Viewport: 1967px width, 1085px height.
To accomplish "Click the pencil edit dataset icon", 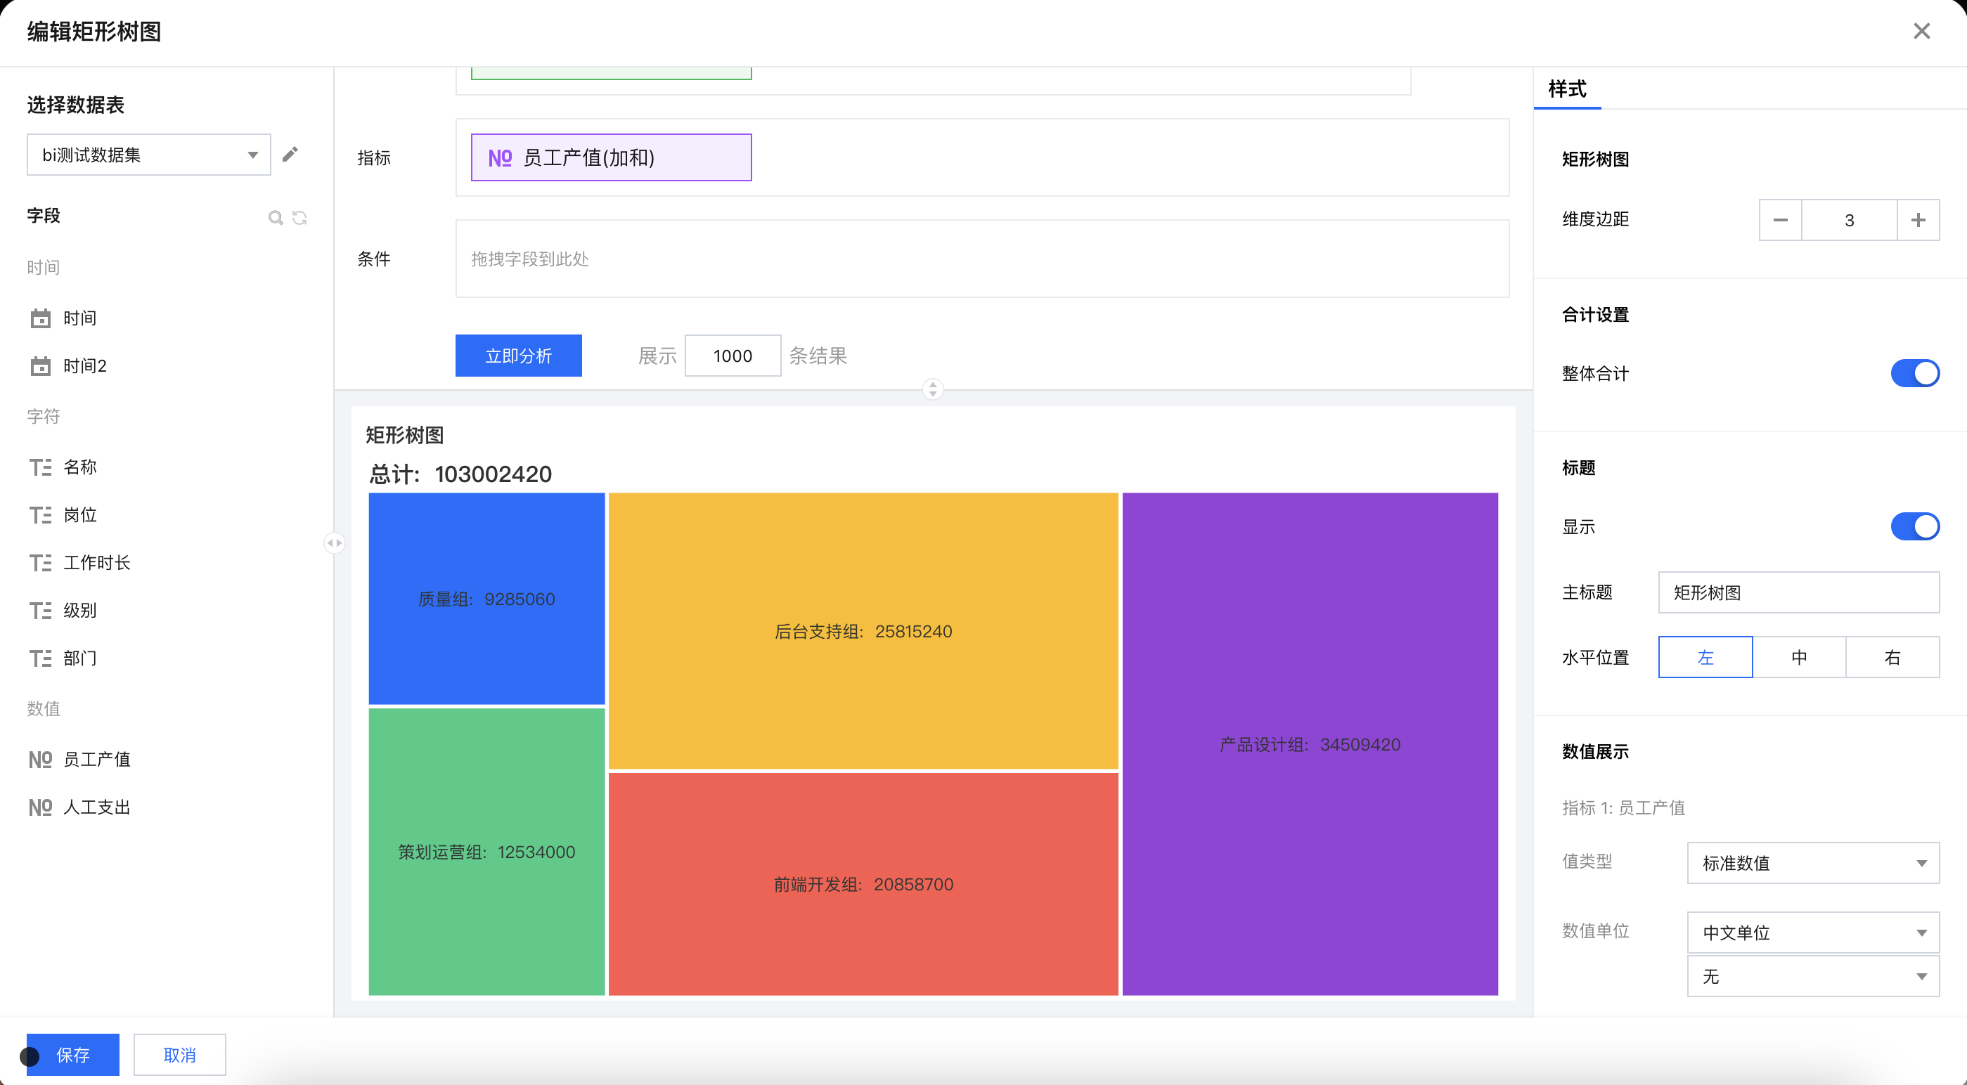I will tap(290, 155).
